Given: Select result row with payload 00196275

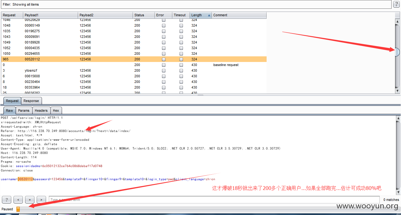Looking at the screenshot, I should pos(134,31).
